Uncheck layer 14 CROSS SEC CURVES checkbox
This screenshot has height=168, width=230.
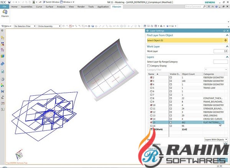(151, 119)
